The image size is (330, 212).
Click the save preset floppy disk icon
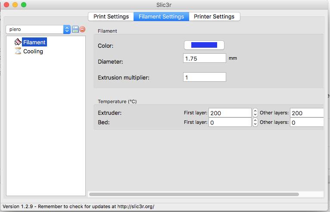(x=75, y=29)
